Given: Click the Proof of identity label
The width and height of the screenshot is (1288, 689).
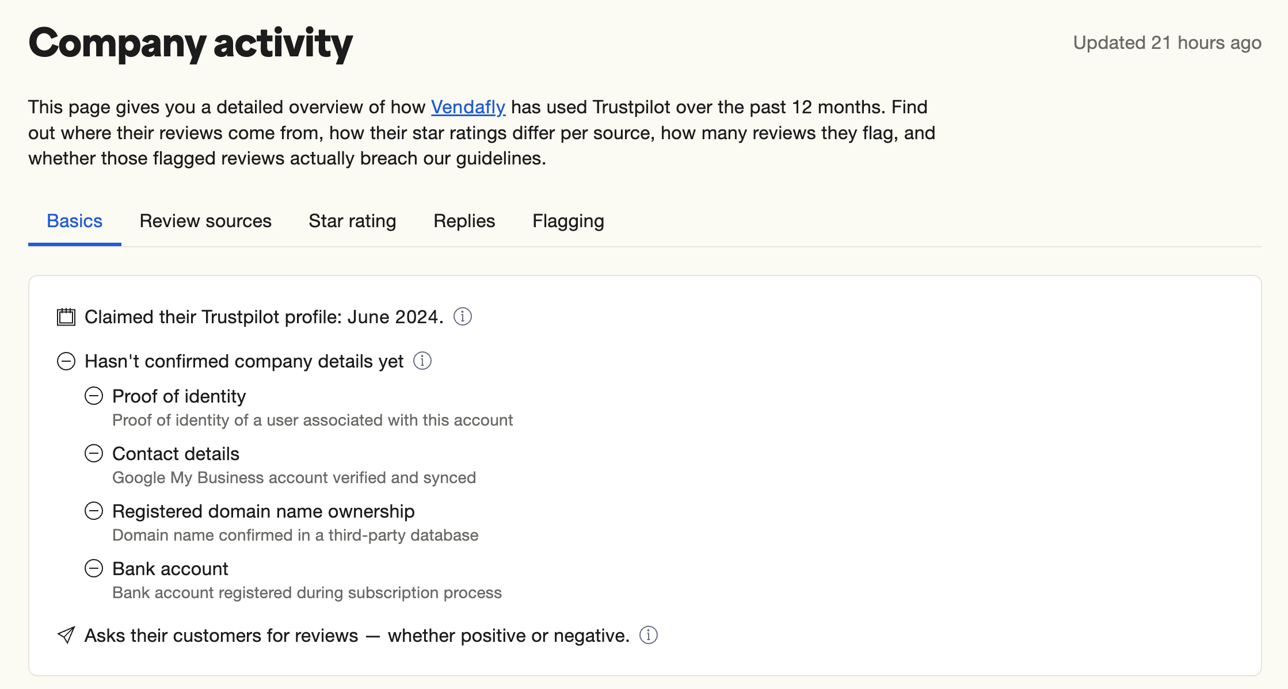Looking at the screenshot, I should (x=179, y=396).
